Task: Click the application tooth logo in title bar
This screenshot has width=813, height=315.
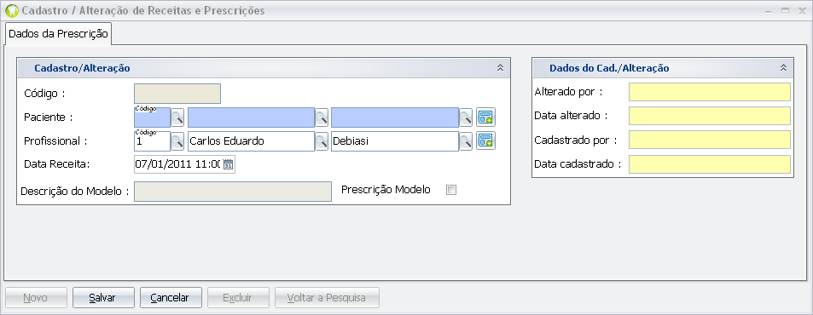Action: [11, 11]
